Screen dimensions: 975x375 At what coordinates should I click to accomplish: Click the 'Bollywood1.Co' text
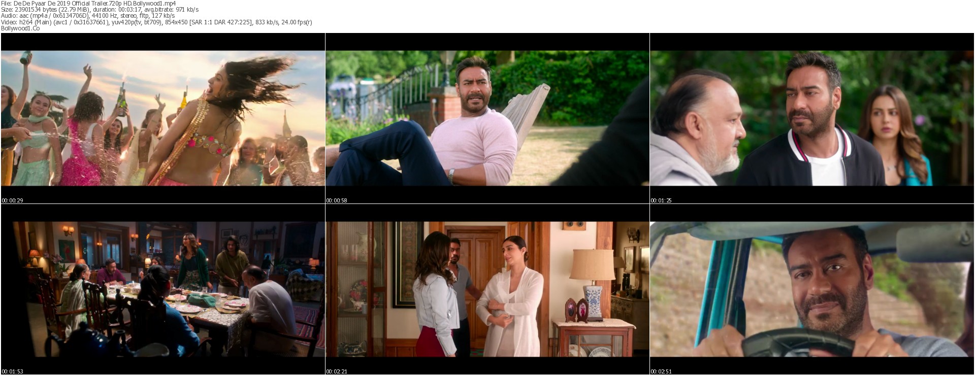pos(20,28)
